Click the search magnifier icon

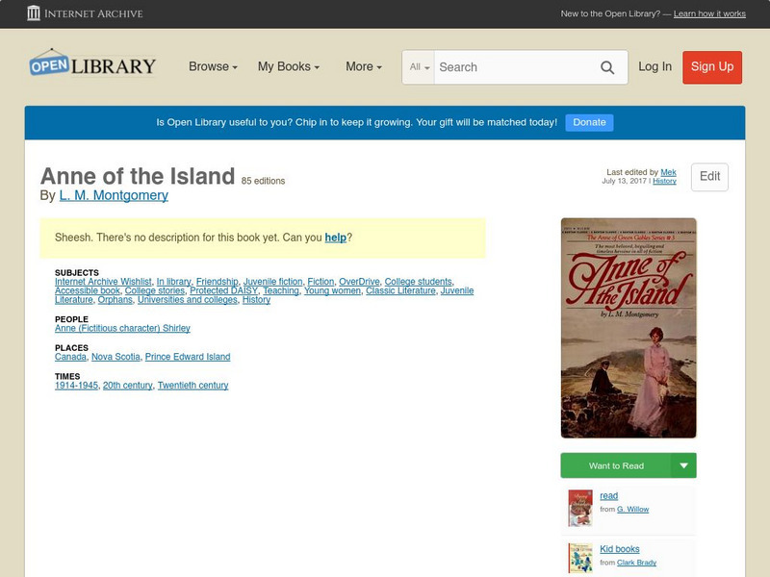pyautogui.click(x=607, y=67)
